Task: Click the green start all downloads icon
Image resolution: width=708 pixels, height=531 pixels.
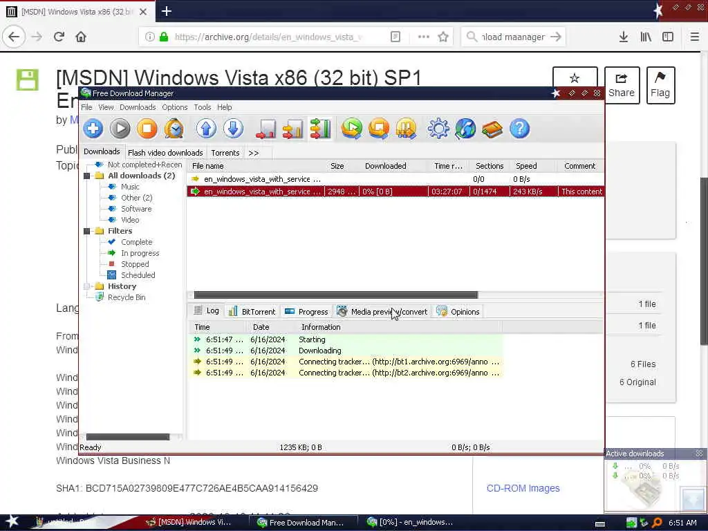Action: 352,129
